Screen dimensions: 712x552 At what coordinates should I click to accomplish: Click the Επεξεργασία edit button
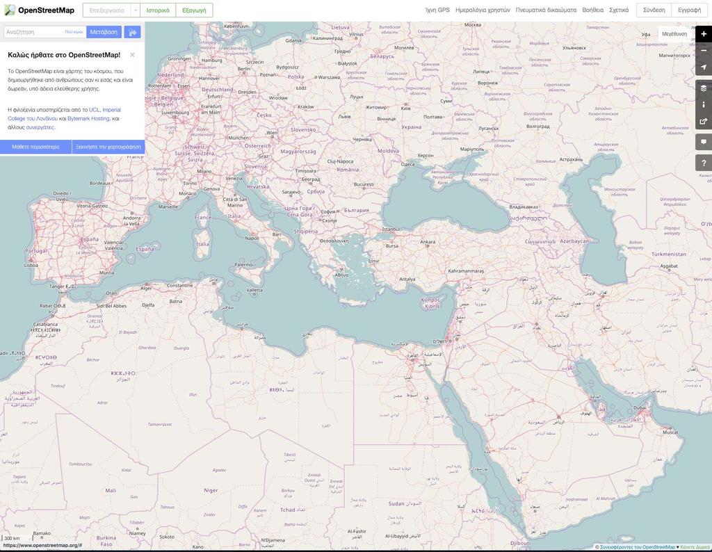[106, 10]
